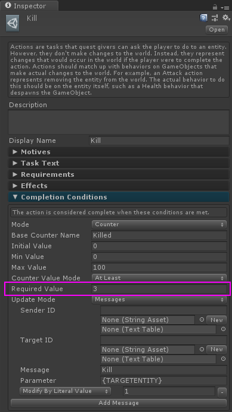Select the Inspector tab
Viewport: 232px width, 412px height.
pyautogui.click(x=29, y=6)
